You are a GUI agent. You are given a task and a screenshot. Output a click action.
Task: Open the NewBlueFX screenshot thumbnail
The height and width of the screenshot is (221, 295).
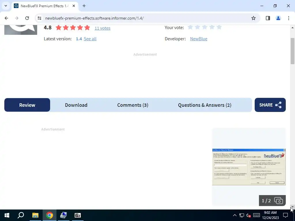coord(249,167)
